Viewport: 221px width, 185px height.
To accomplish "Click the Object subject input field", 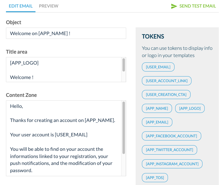I will [66, 33].
